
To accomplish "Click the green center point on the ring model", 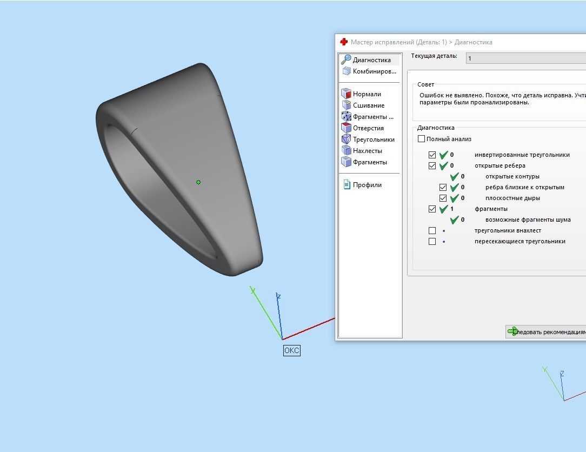I will pyautogui.click(x=198, y=182).
